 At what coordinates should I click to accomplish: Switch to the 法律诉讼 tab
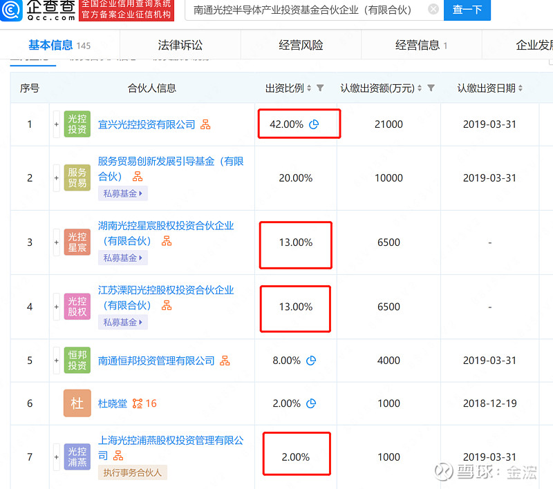[180, 45]
